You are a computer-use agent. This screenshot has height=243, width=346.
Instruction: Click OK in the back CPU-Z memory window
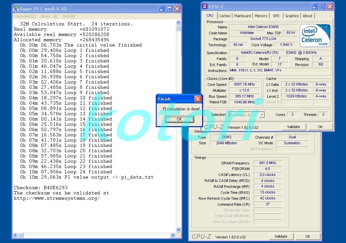click(x=308, y=236)
